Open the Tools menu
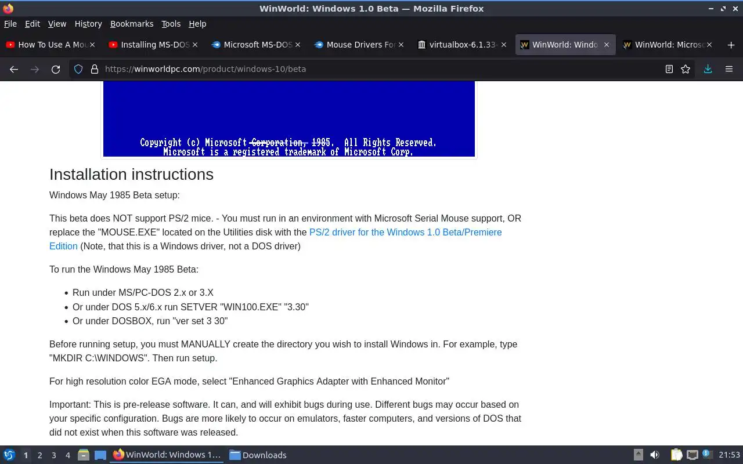The height and width of the screenshot is (464, 743). 171,24
